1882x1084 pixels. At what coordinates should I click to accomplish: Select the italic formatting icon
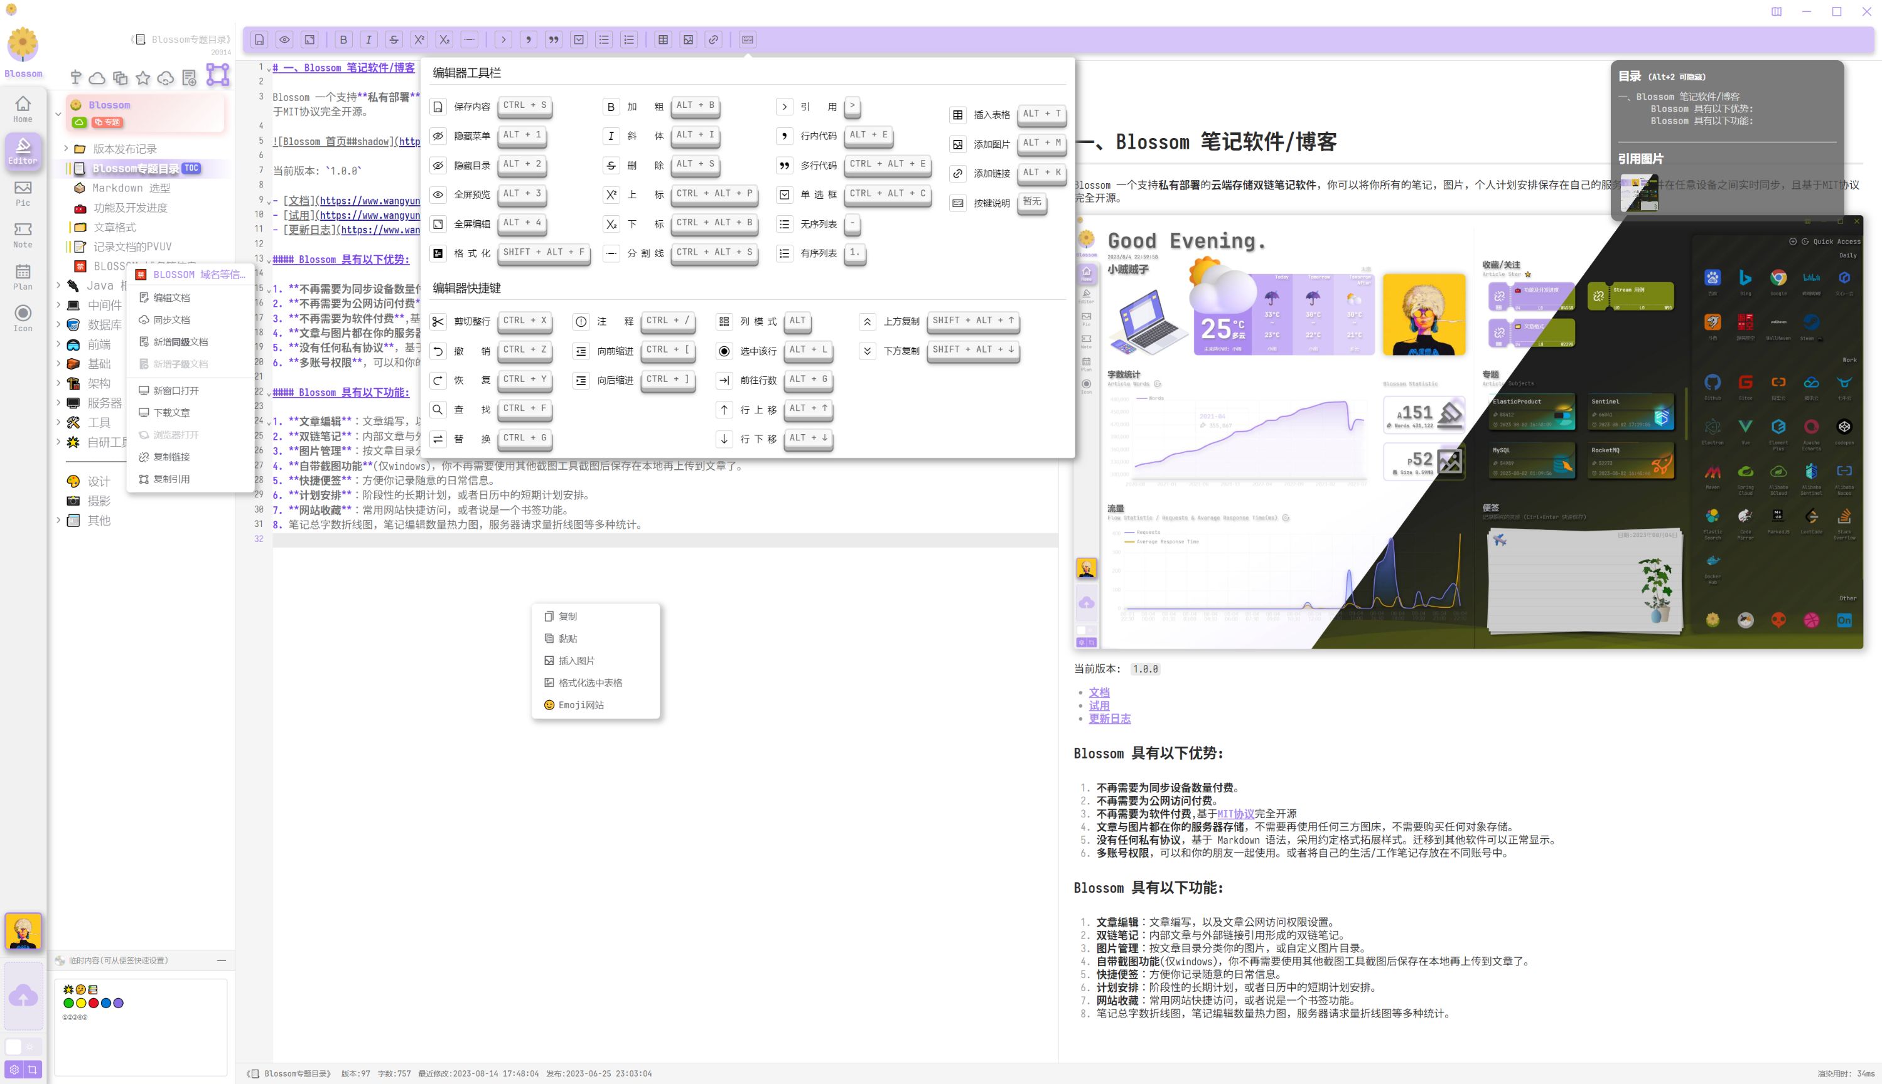click(368, 40)
